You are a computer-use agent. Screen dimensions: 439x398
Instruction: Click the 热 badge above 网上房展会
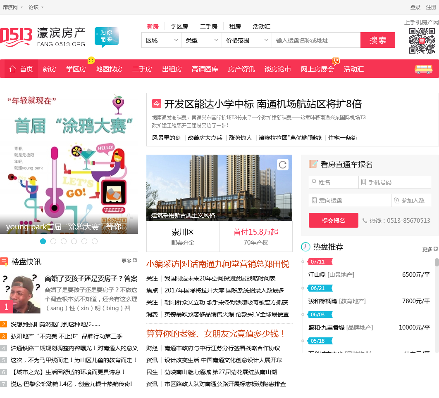tap(336, 61)
